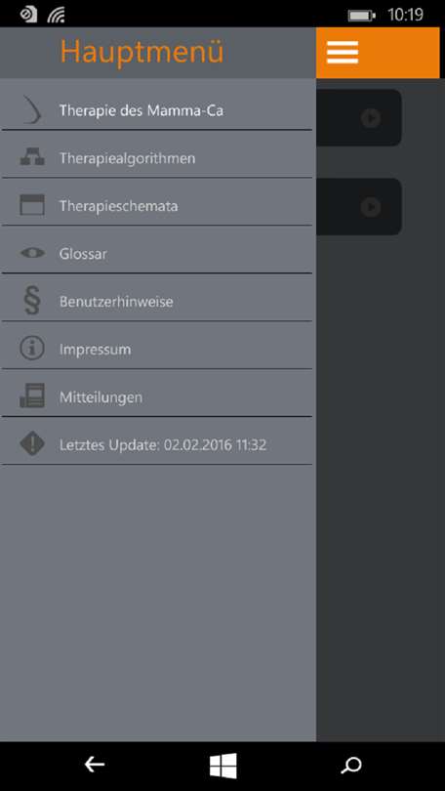The width and height of the screenshot is (445, 791).
Task: Click the flowchart icon beside Therapiealgorithmen
Action: [x=32, y=158]
